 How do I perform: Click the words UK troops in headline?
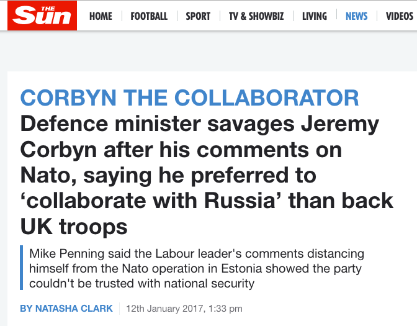point(74,227)
